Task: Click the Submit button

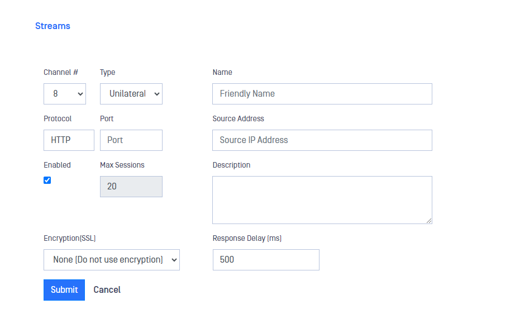Action: point(64,290)
